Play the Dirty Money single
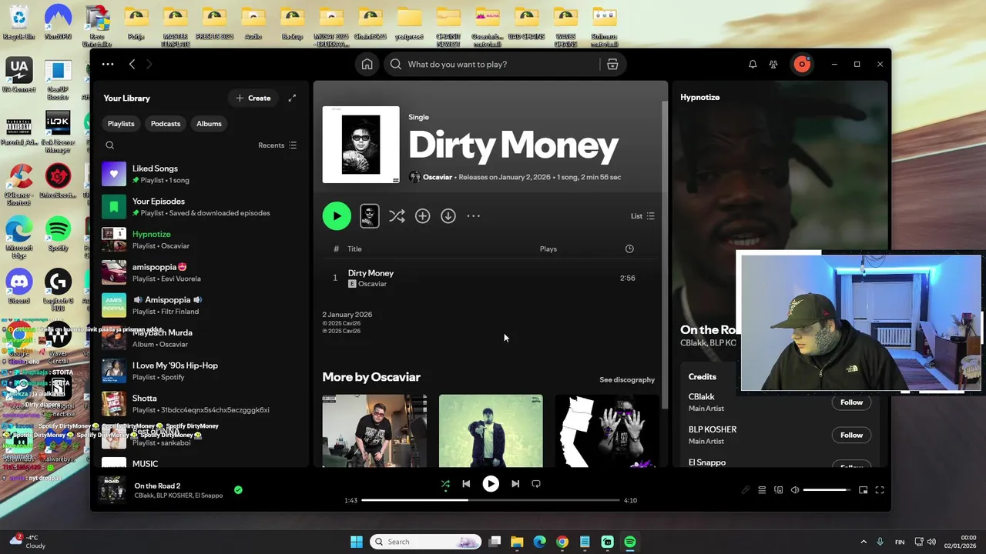 337,216
